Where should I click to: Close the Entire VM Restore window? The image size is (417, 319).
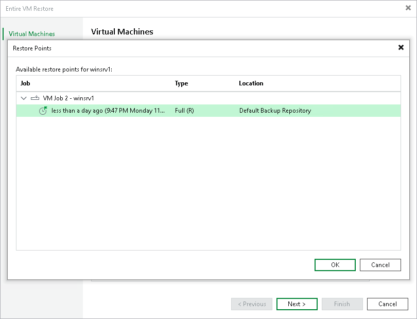point(408,8)
